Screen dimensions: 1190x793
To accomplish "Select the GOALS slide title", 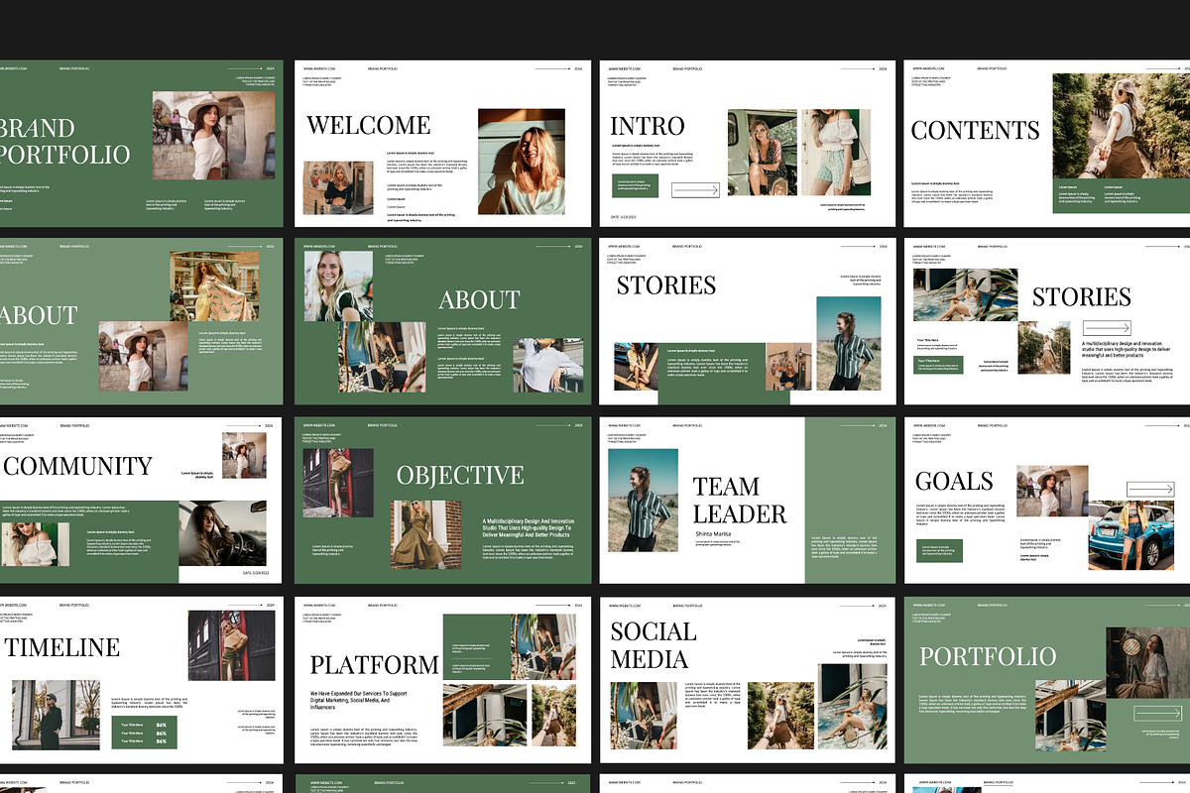I will (954, 482).
